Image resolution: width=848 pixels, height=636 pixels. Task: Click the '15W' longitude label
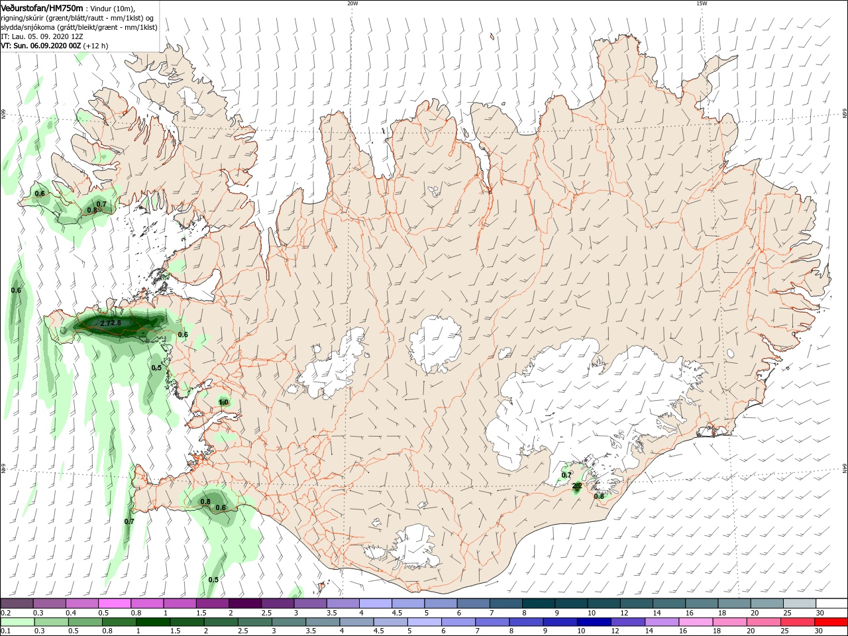pos(702,3)
